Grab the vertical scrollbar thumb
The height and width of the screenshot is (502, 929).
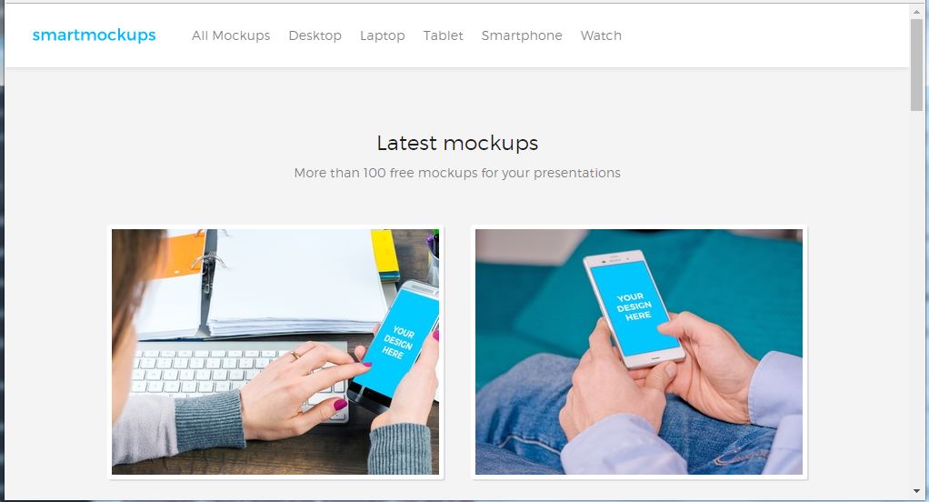[x=916, y=64]
